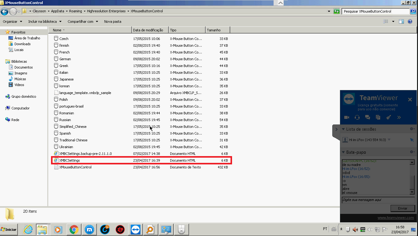Launch Internet Explorer from taskbar
Image resolution: width=418 pixels, height=236 pixels.
[28, 230]
